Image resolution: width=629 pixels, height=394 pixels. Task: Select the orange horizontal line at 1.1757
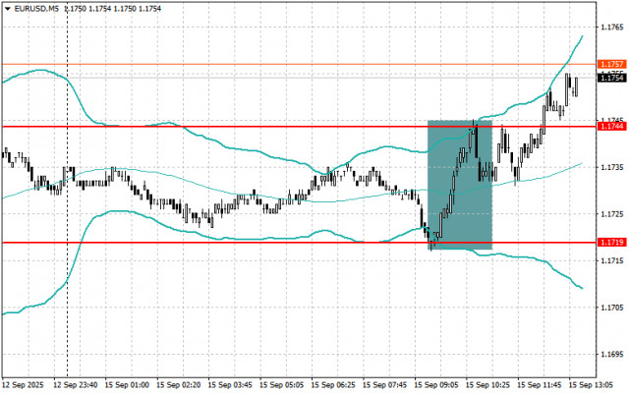[x=299, y=64]
